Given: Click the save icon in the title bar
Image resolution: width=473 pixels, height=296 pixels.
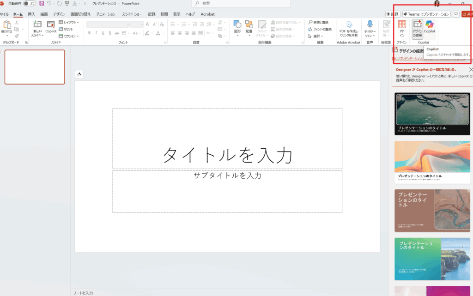Looking at the screenshot, I should click(42, 3).
